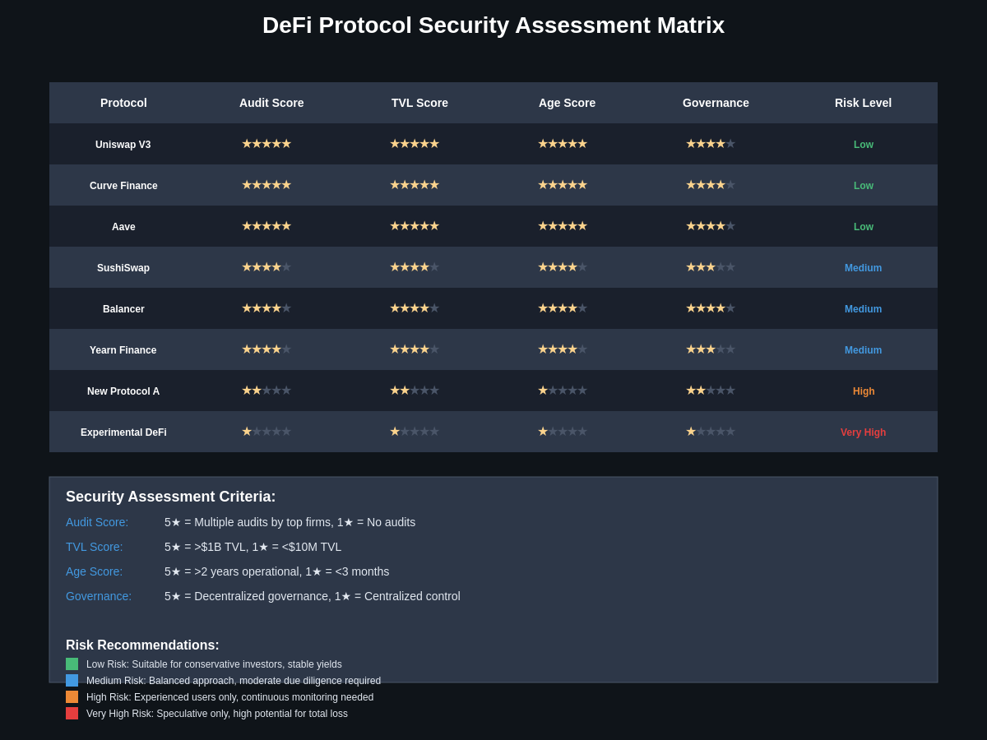
Task: Click the Low Risk recommendation text
Action: [214, 664]
